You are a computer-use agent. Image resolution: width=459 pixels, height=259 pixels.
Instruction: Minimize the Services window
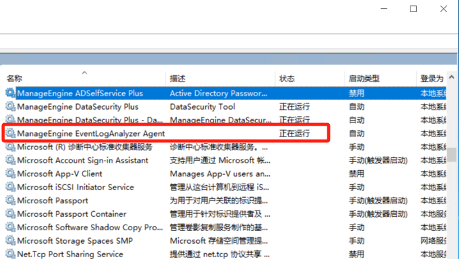(x=384, y=9)
